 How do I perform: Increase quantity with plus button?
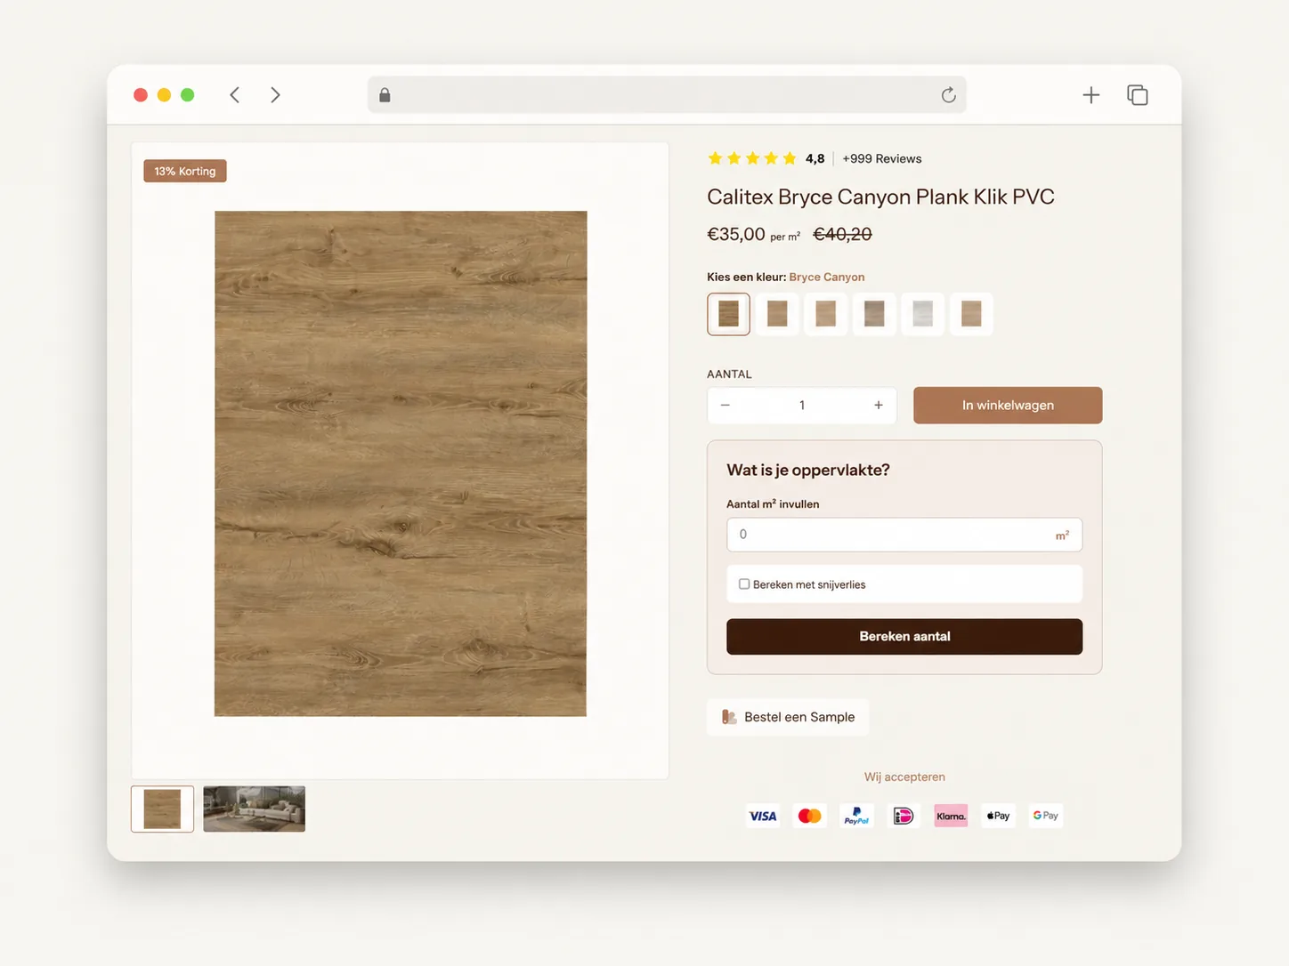[879, 406]
